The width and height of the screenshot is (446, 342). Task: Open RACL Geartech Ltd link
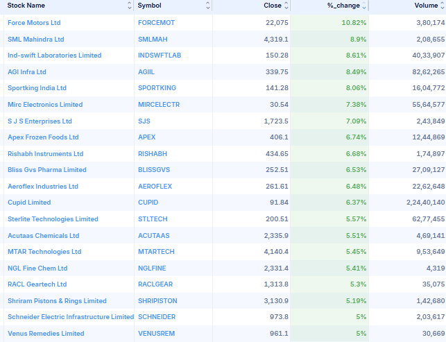point(37,284)
